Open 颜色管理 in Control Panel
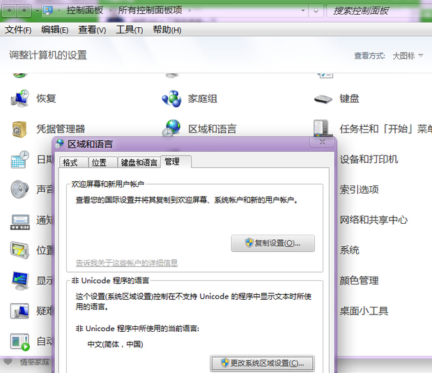This screenshot has width=432, height=373. click(359, 281)
